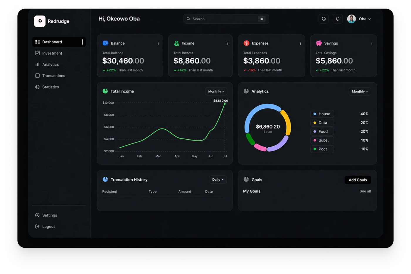This screenshot has height=274, width=411.
Task: Click the Amount column header
Action: click(x=185, y=191)
